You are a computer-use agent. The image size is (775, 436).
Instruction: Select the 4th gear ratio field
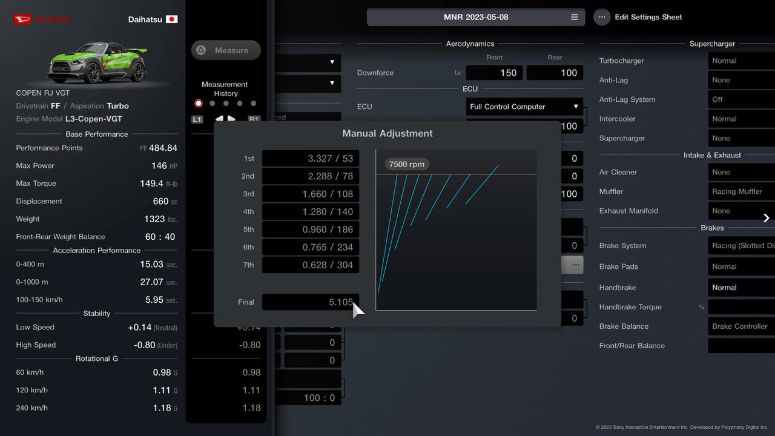pos(311,211)
